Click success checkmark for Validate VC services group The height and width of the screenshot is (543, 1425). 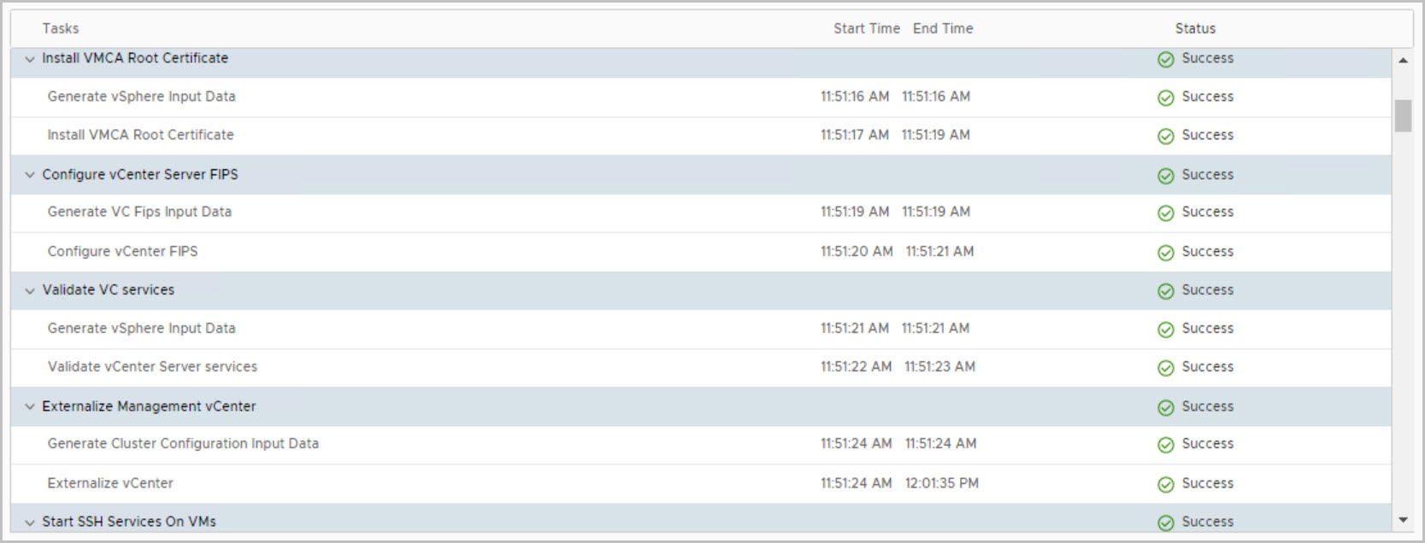(1165, 291)
